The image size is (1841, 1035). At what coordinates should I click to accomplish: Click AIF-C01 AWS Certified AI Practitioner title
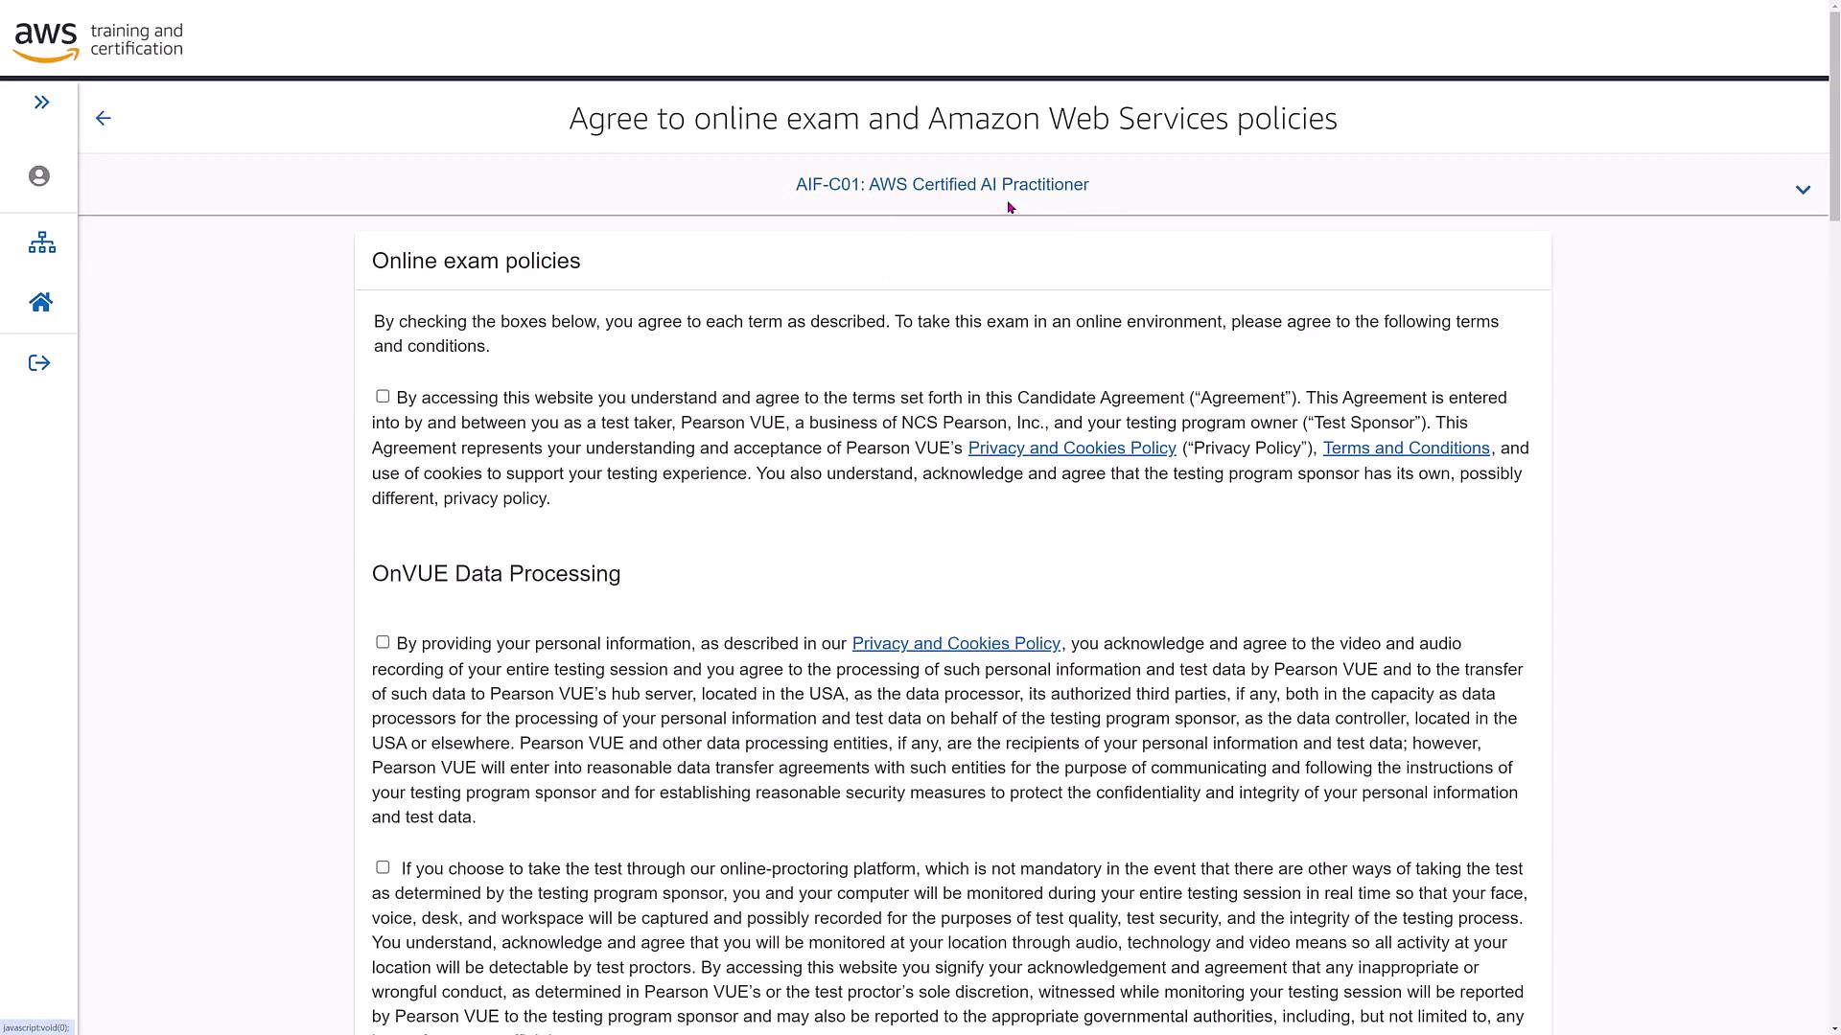[x=942, y=185]
